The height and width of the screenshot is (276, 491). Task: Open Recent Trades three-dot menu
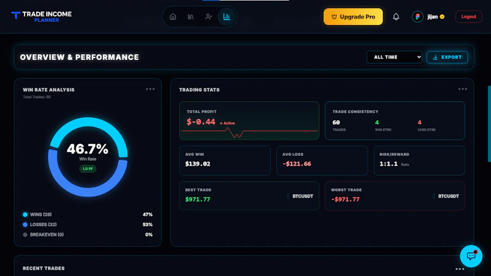pos(460,269)
